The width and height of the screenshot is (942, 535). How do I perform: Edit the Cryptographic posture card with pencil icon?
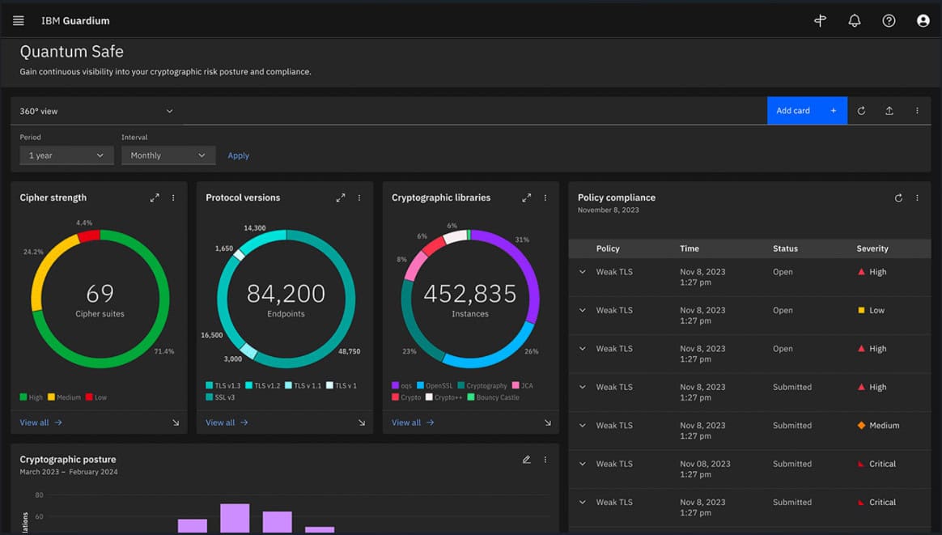pos(526,459)
